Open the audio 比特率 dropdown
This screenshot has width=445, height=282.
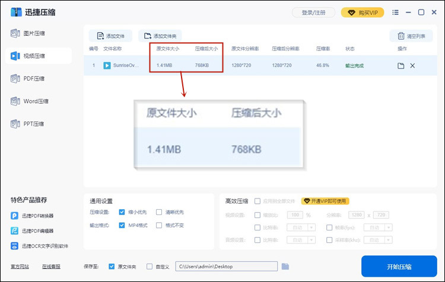pos(301,240)
